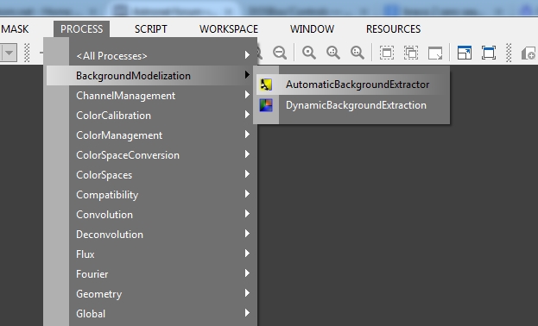Click the Zoom Out magnifier icon

tap(280, 53)
